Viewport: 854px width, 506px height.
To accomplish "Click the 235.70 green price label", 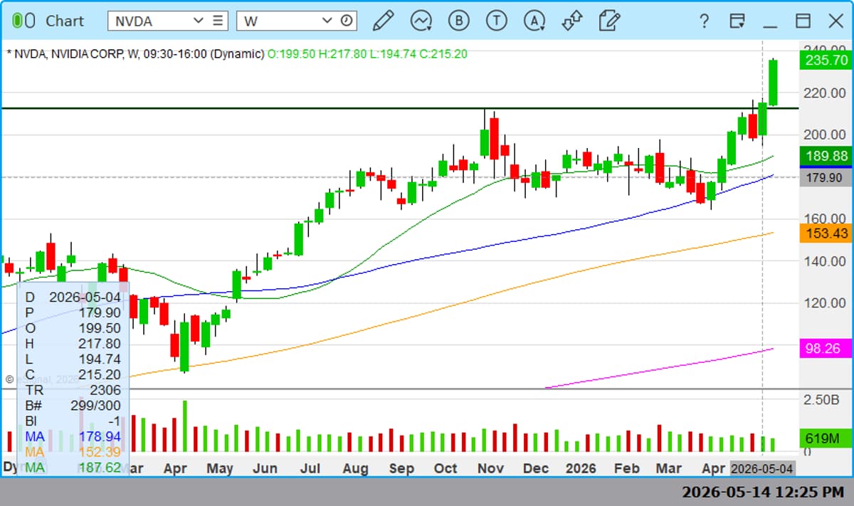I will pos(826,60).
